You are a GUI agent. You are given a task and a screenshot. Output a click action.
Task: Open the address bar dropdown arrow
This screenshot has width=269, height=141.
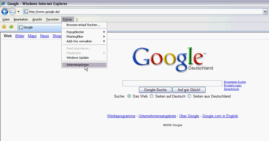[265, 11]
